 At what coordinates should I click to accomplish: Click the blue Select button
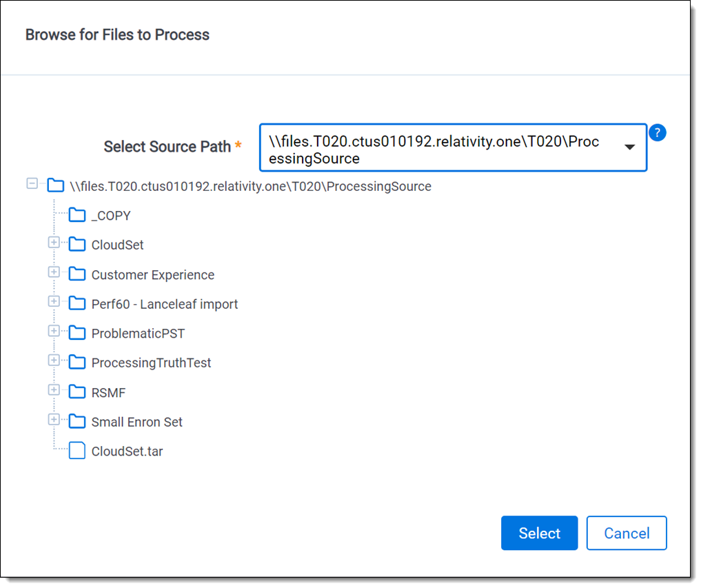pyautogui.click(x=539, y=533)
